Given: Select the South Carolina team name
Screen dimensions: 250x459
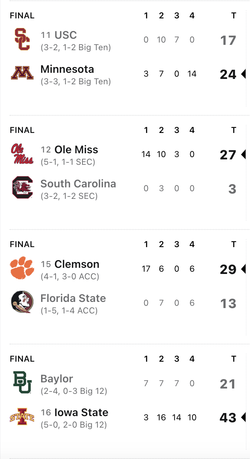Looking at the screenshot, I should [78, 184].
